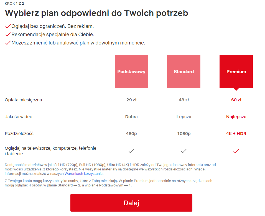Click the 43 zł price under Standard
265x216 pixels.
tap(184, 100)
